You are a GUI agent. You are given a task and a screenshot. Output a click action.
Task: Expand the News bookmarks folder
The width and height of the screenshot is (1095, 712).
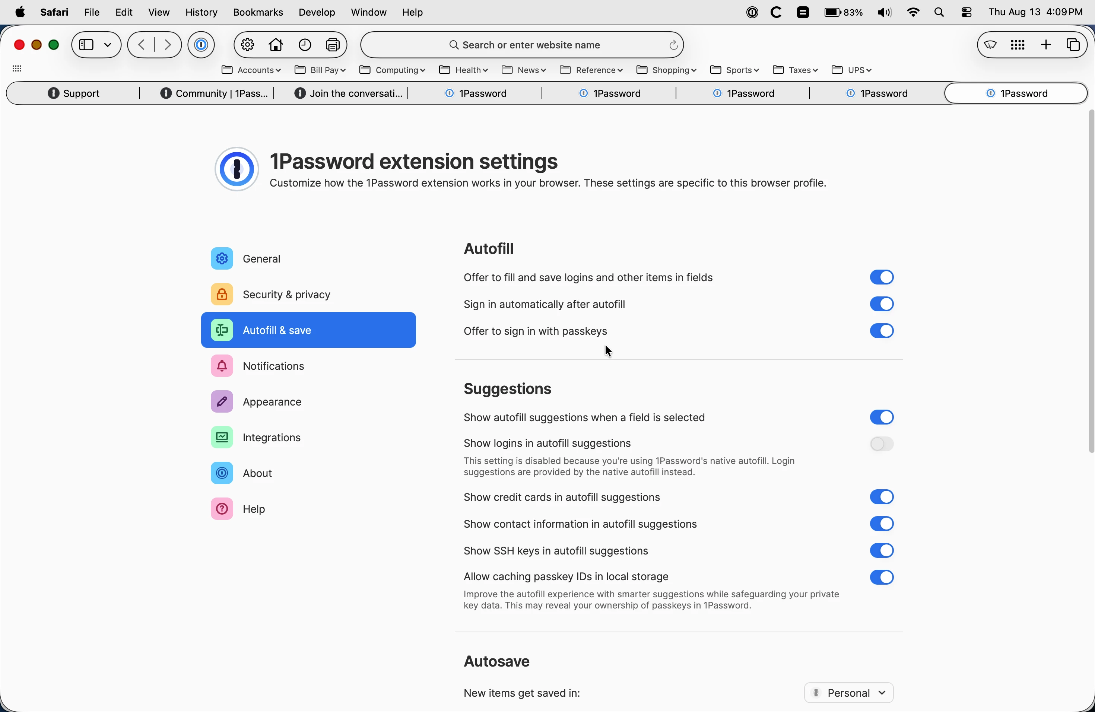524,70
